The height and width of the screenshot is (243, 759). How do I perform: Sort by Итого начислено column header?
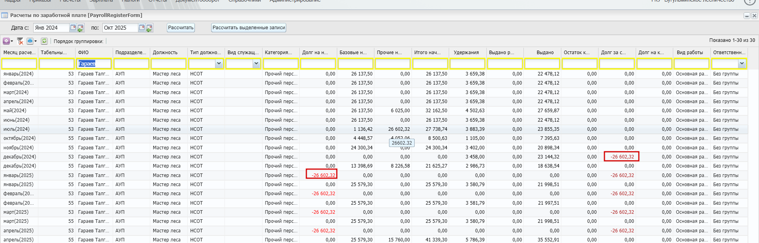(430, 53)
